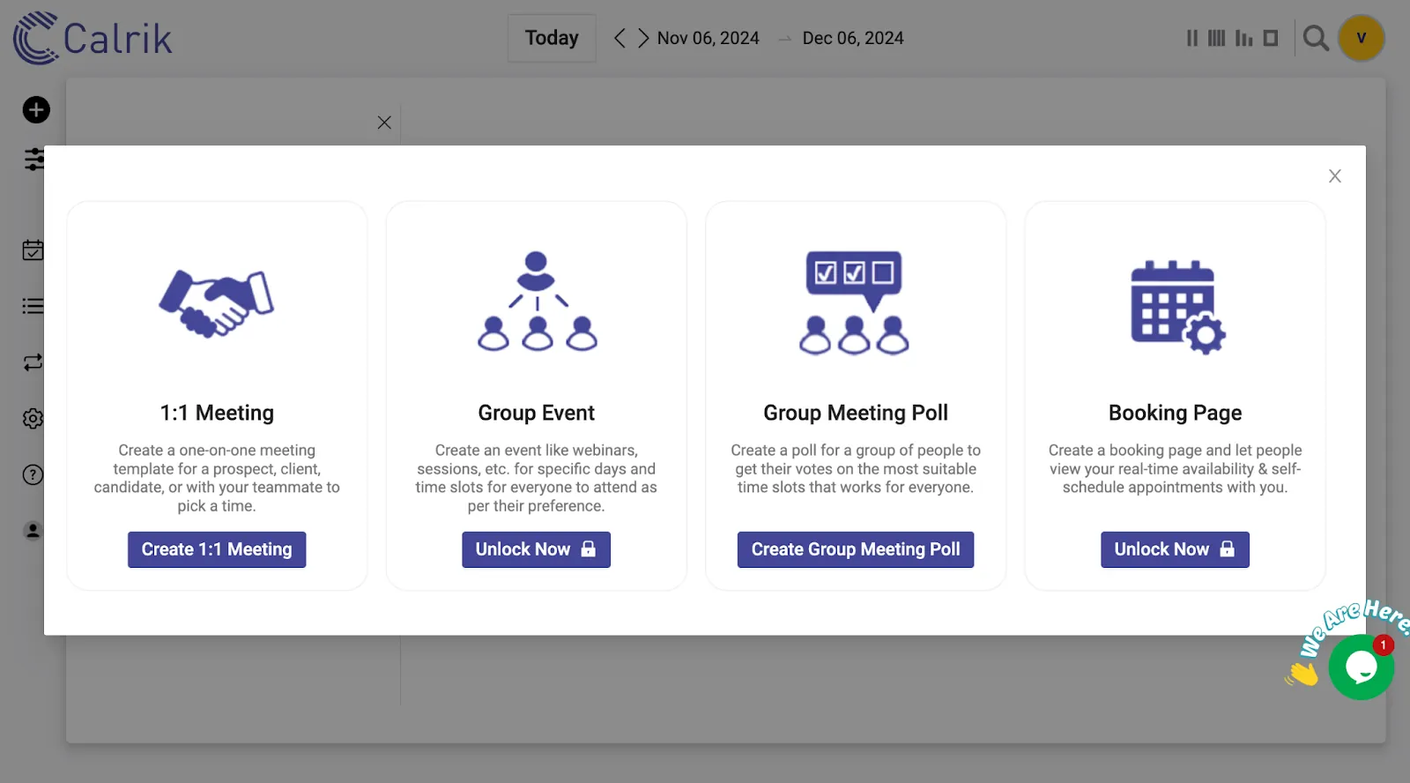The image size is (1410, 783).
Task: Click the Booking Page calendar-gear icon
Action: (1177, 308)
